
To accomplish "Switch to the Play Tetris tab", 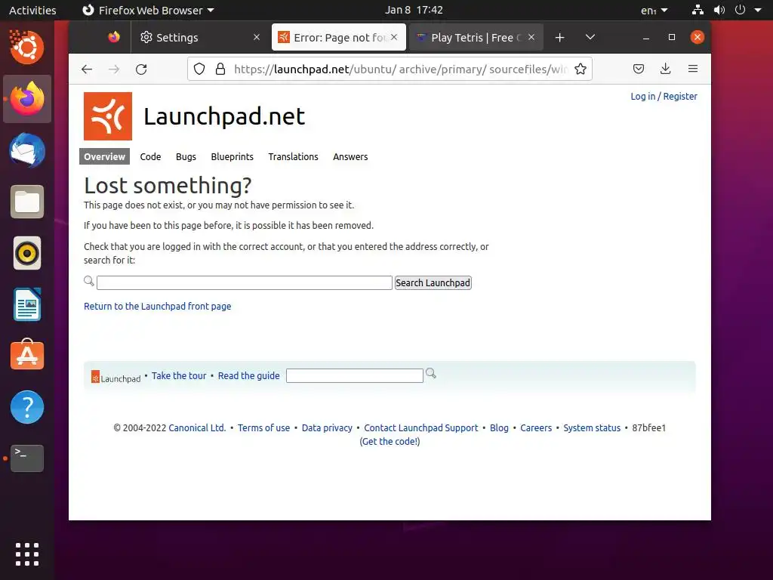I will coord(476,38).
